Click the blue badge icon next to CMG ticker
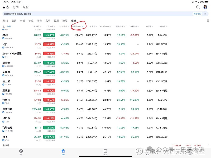 pos(3,112)
